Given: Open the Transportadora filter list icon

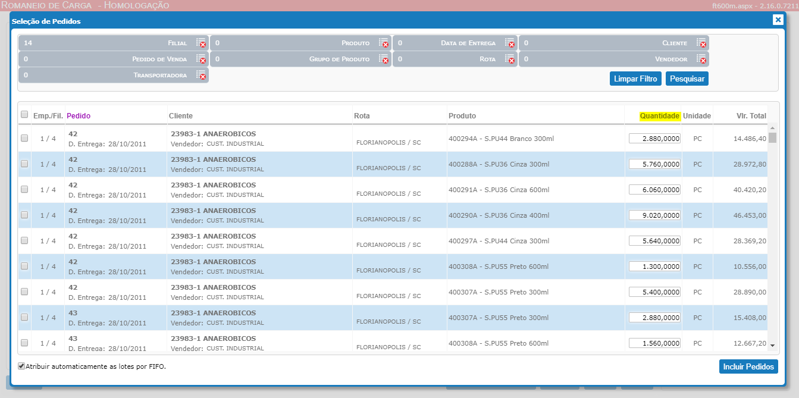Looking at the screenshot, I should pyautogui.click(x=201, y=75).
